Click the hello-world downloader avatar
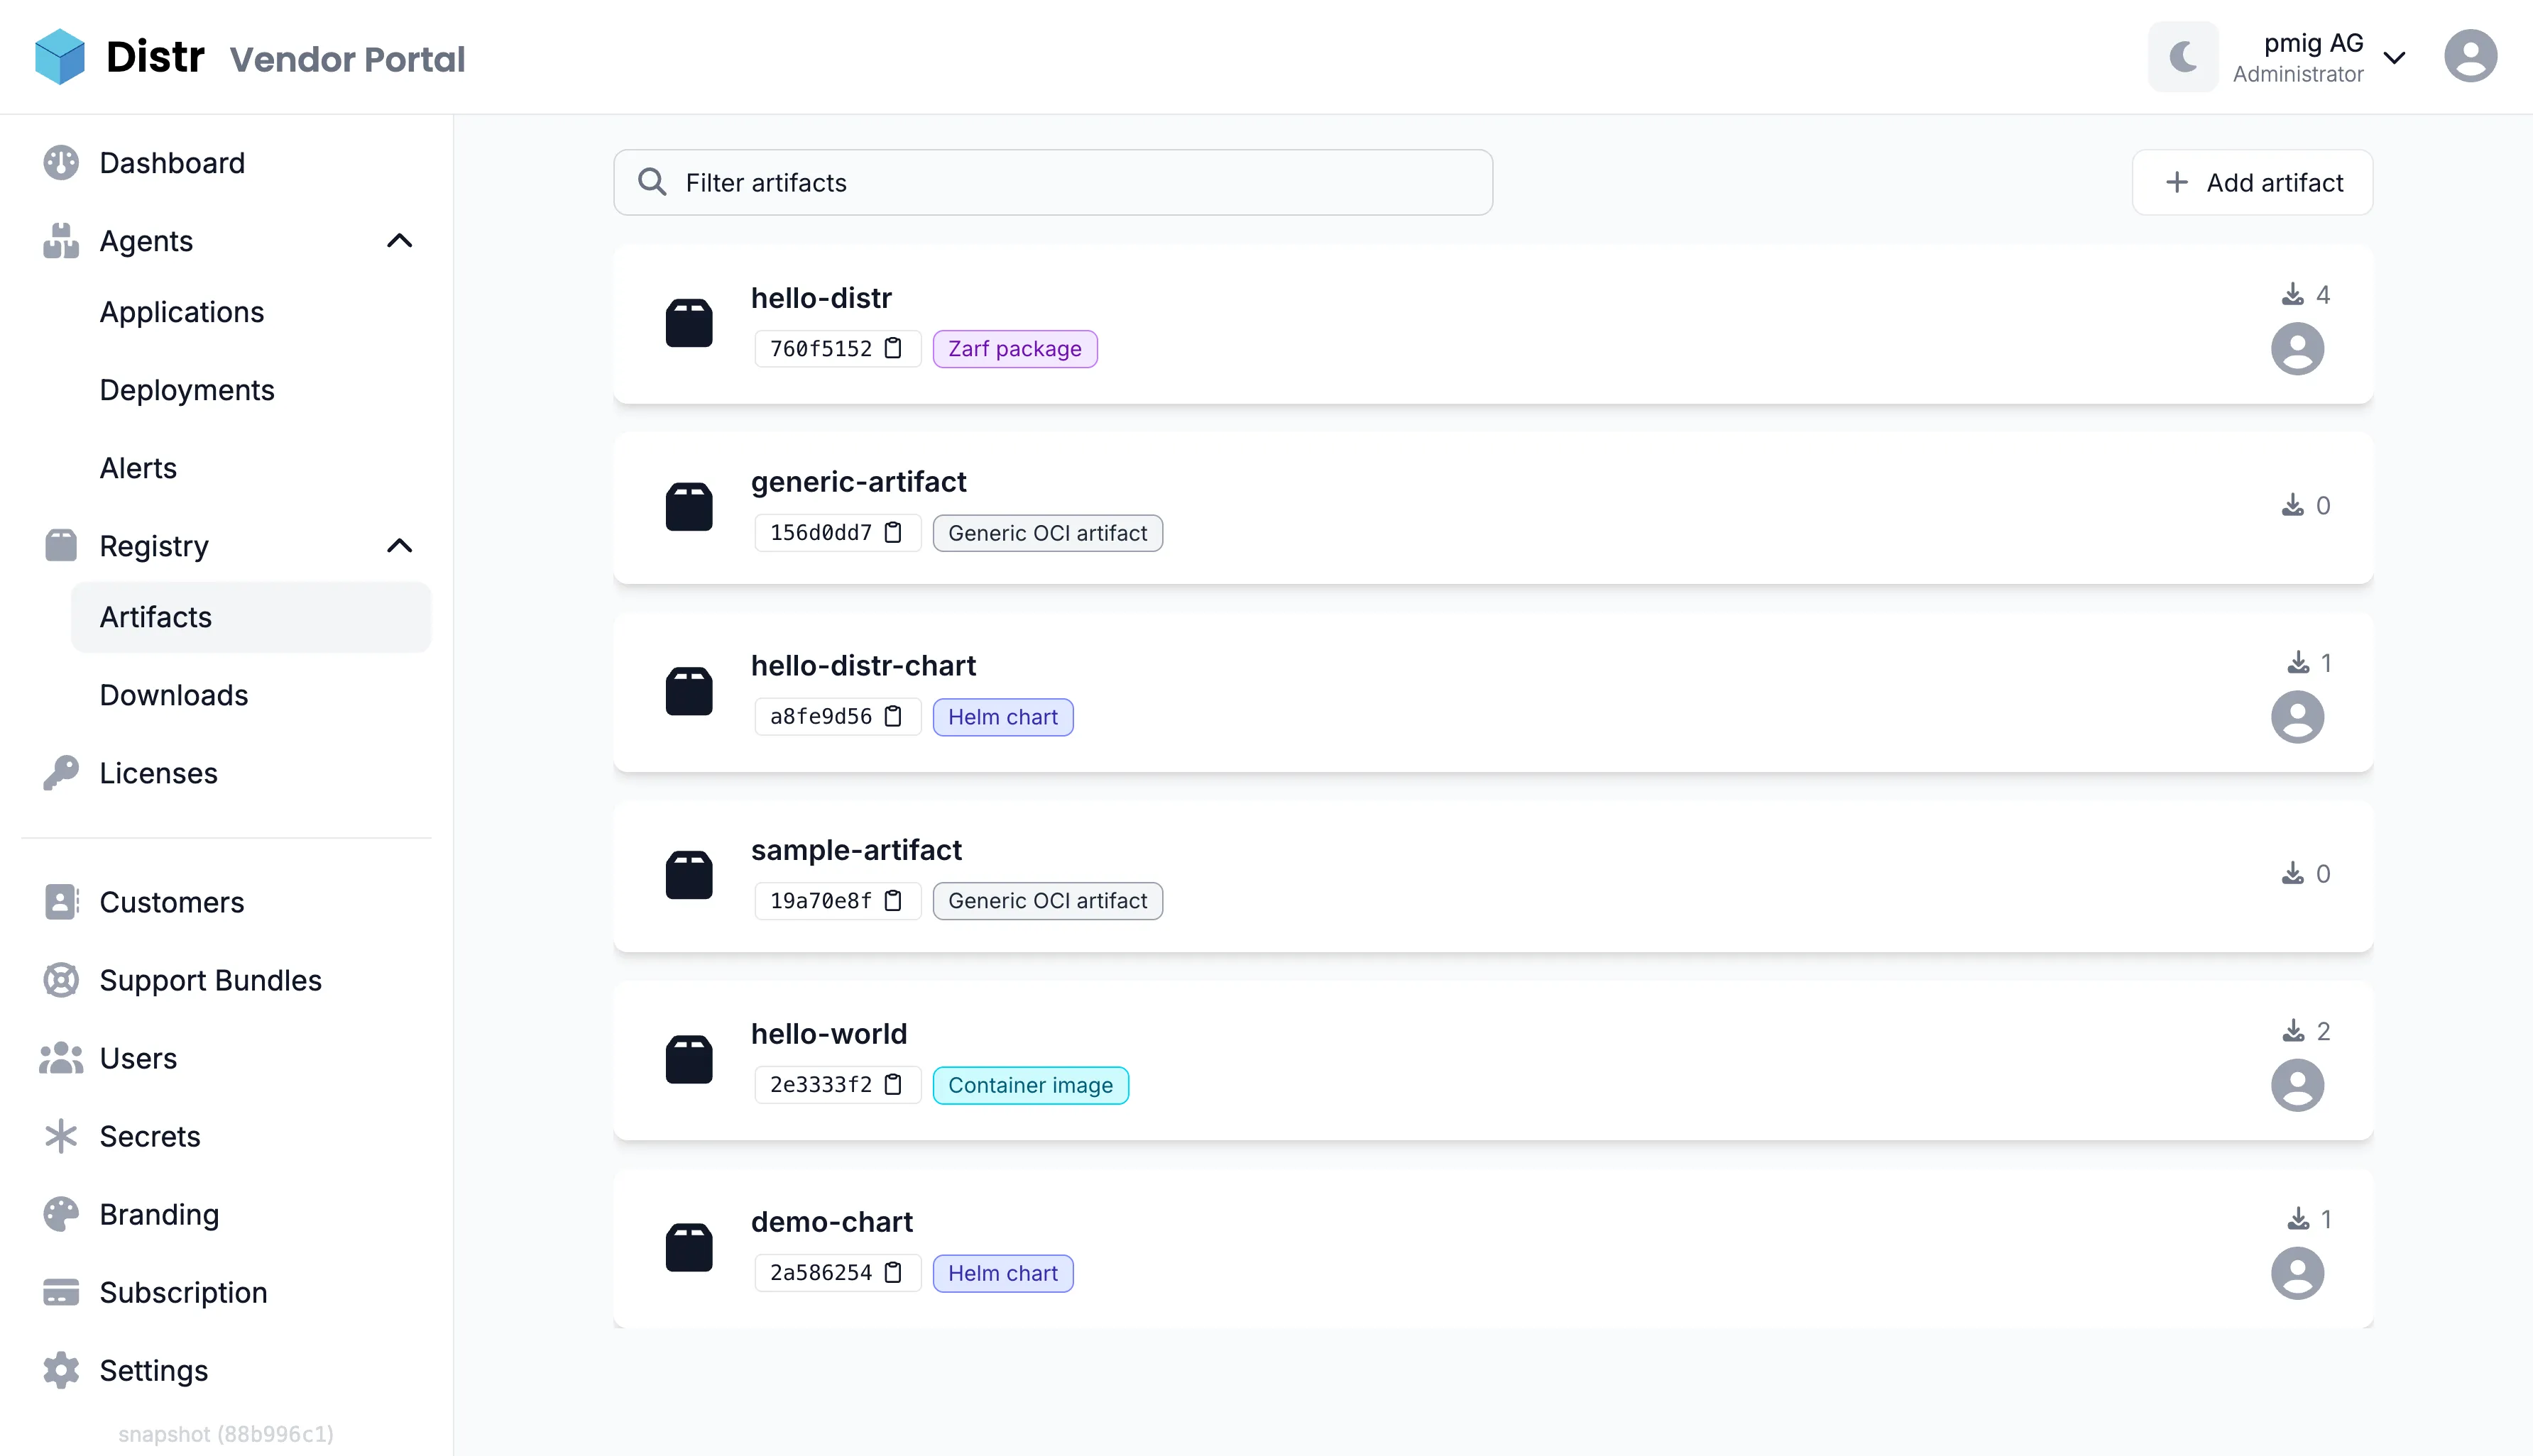This screenshot has width=2533, height=1456. tap(2297, 1085)
